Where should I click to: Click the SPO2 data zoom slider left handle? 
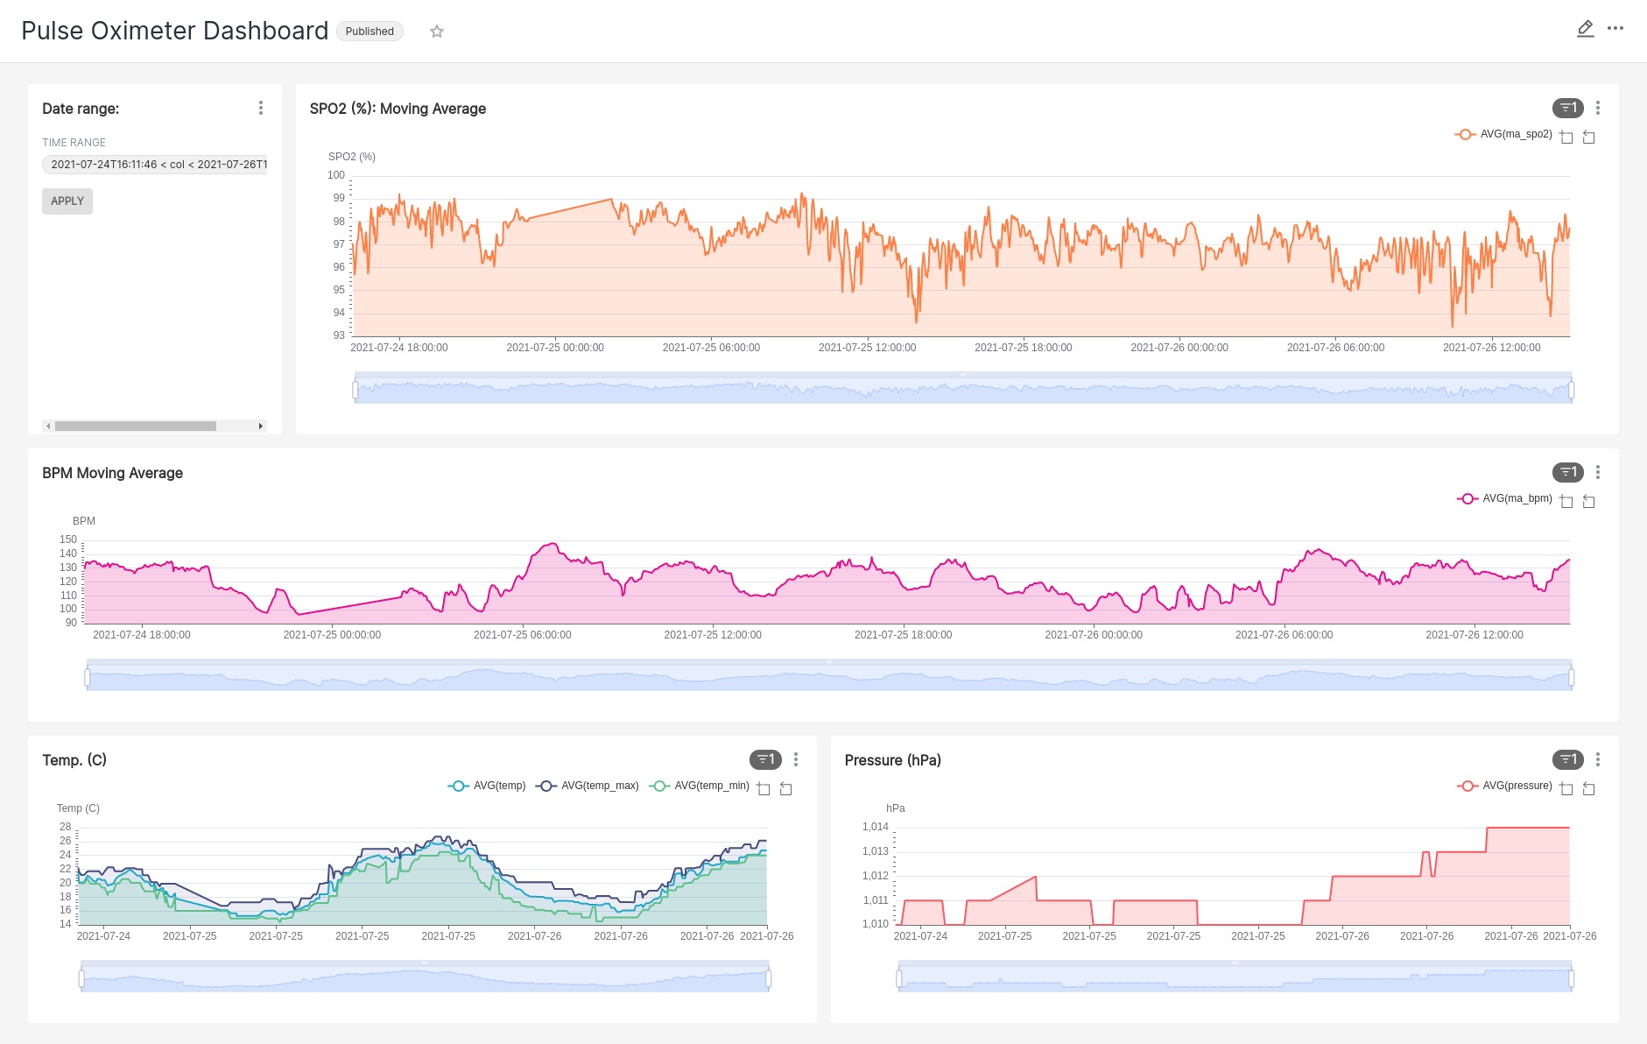[x=355, y=390]
